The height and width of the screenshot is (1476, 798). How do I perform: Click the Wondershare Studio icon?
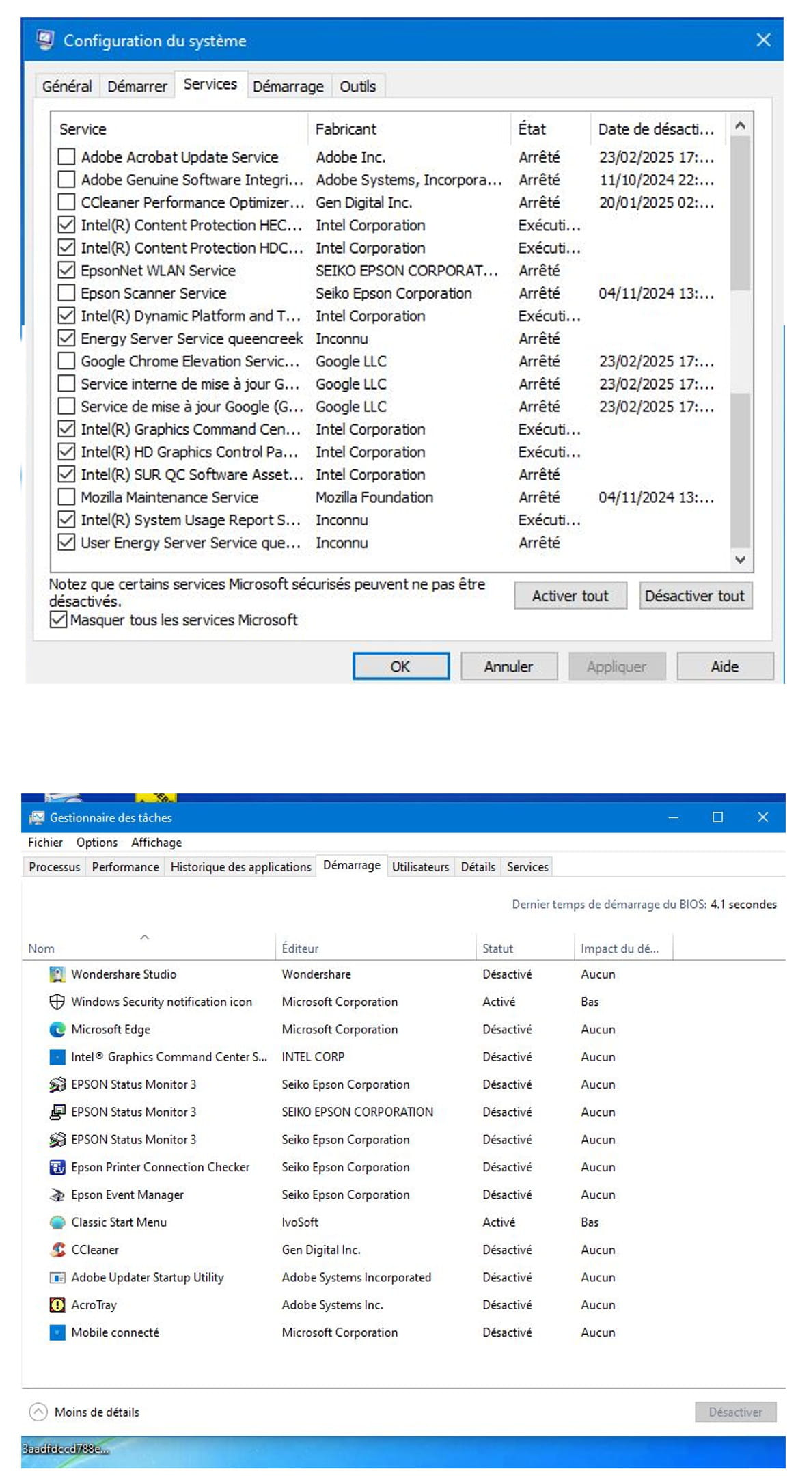(x=57, y=974)
